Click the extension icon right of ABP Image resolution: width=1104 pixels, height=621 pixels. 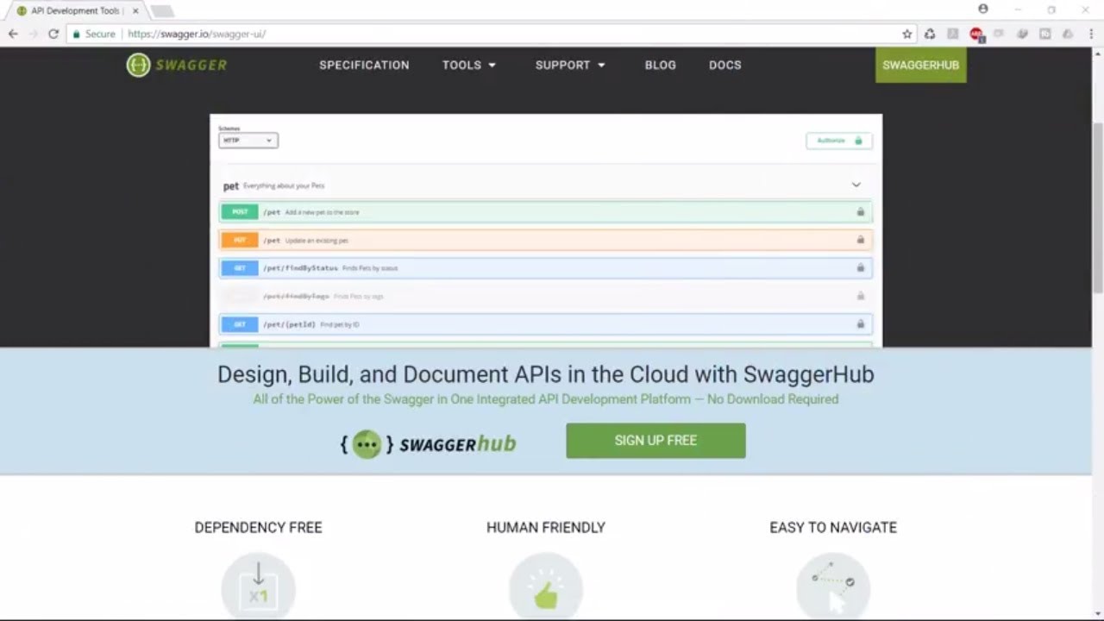click(x=999, y=34)
